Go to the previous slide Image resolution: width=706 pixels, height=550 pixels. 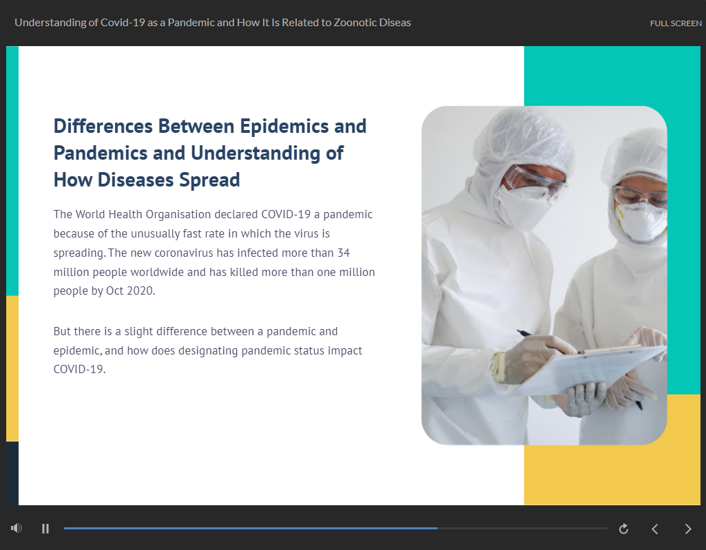655,529
